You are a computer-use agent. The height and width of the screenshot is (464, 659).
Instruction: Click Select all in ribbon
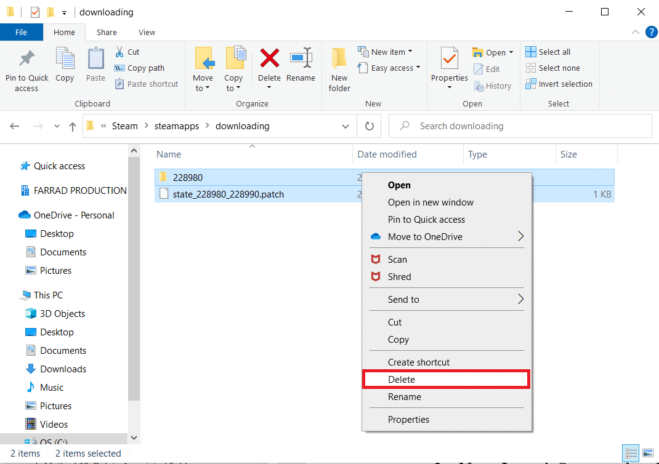pyautogui.click(x=548, y=52)
